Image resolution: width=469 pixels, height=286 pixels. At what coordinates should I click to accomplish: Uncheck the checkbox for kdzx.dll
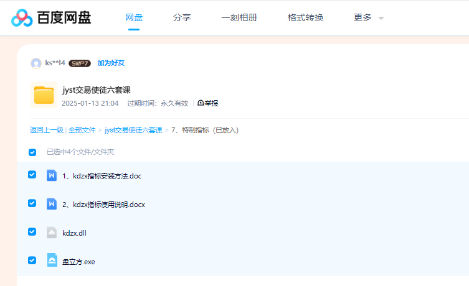[x=32, y=232]
